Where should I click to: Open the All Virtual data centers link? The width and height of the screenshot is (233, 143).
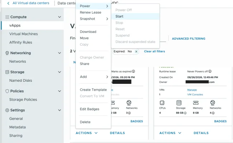pyautogui.click(x=31, y=3)
